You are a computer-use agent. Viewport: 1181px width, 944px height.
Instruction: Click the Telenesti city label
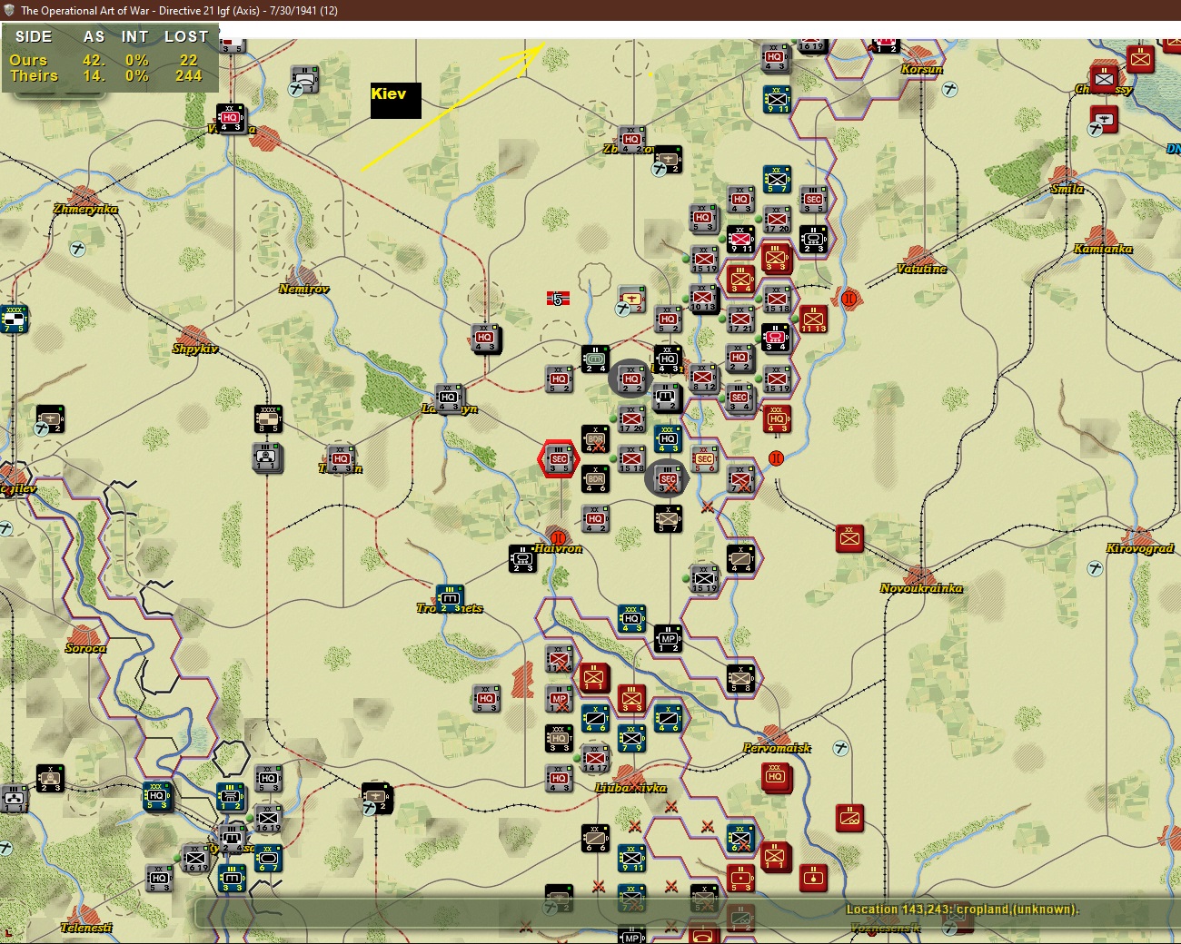coord(86,928)
